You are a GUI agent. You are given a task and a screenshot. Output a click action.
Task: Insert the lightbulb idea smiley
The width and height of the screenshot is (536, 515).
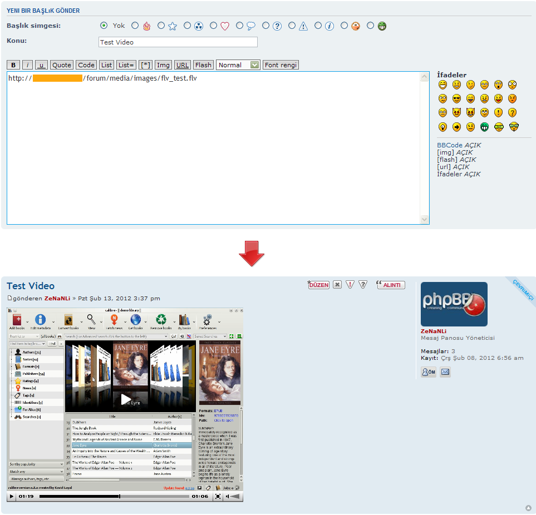click(x=442, y=127)
